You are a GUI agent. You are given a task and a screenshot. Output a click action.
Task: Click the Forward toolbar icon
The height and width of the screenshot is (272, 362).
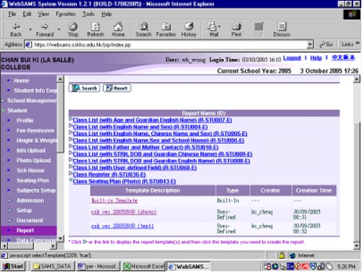45,30
